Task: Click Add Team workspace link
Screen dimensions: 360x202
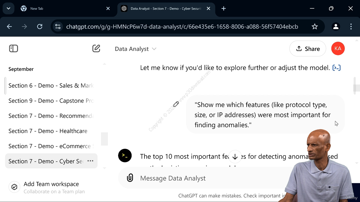Action: [x=51, y=184]
